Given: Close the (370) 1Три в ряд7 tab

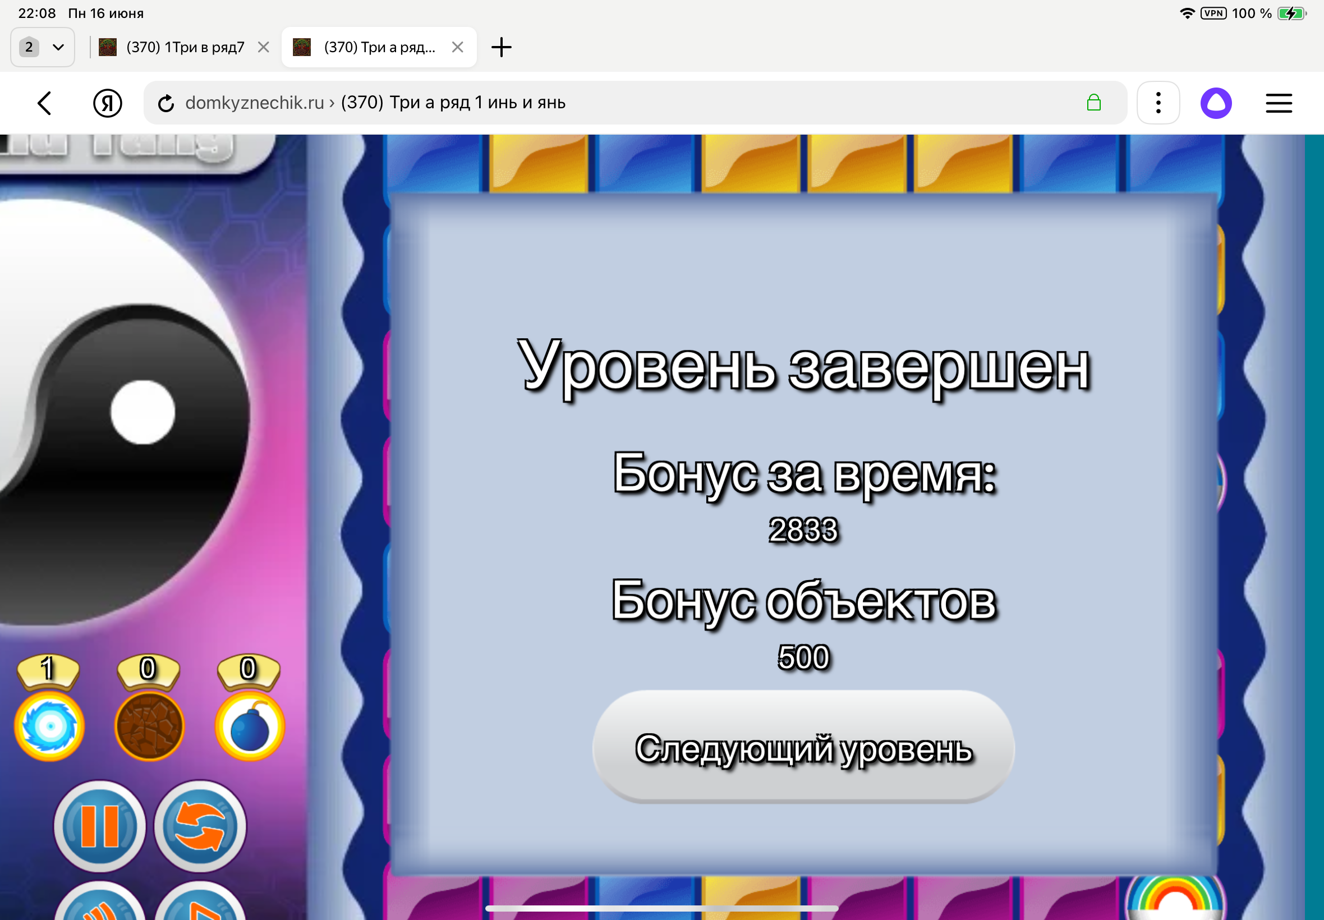Looking at the screenshot, I should click(264, 47).
